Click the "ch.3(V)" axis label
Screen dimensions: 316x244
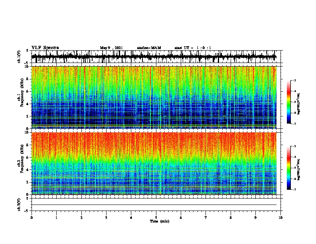point(19,205)
